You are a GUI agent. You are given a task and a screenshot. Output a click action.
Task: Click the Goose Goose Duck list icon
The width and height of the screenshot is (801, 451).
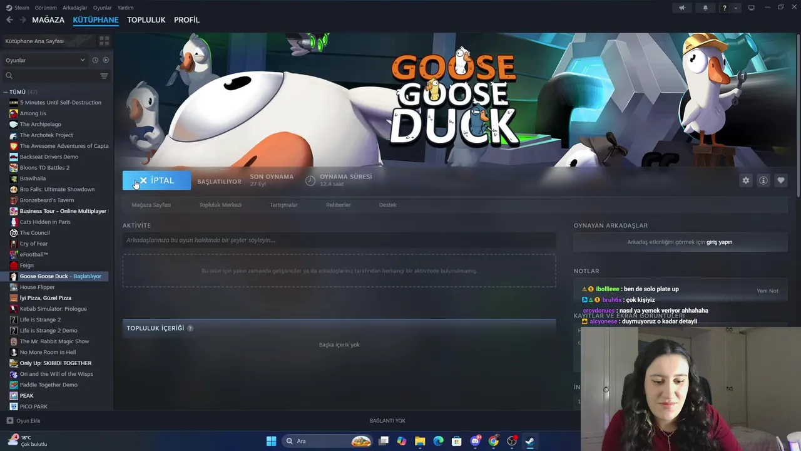coord(14,276)
